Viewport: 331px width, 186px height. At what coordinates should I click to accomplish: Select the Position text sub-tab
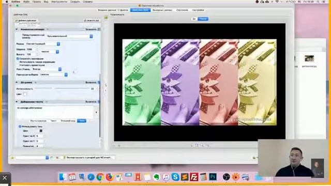coord(38,120)
